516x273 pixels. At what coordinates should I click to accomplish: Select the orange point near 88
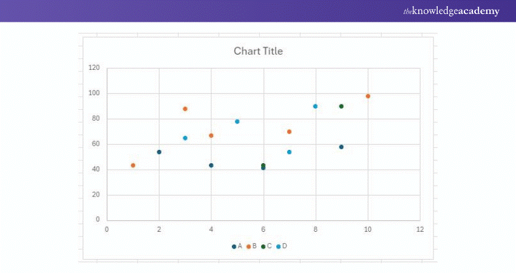click(185, 109)
